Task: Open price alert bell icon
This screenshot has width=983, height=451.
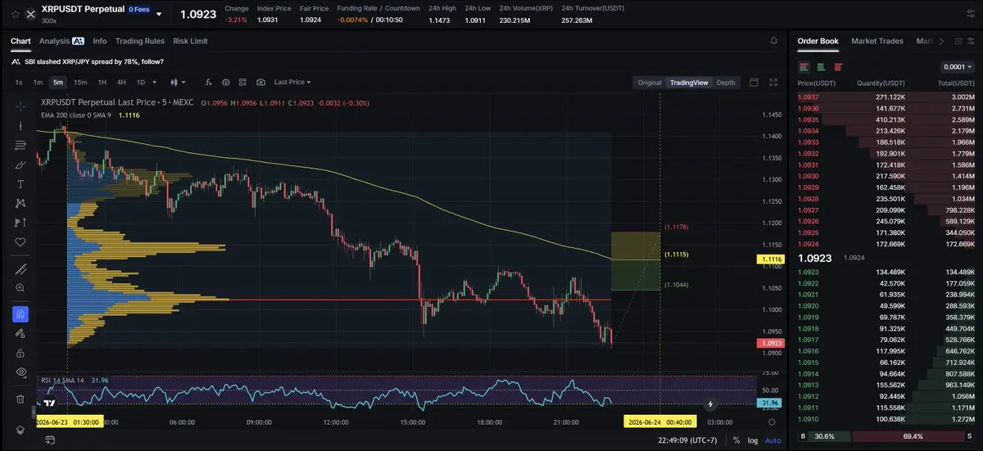Action: [x=774, y=40]
